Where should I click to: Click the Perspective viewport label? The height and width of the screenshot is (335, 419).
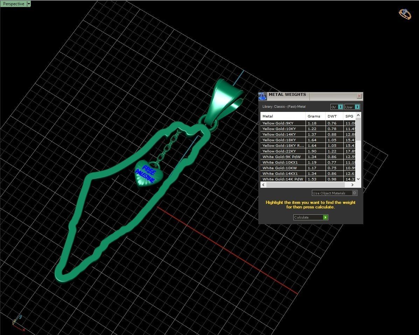pyautogui.click(x=14, y=4)
